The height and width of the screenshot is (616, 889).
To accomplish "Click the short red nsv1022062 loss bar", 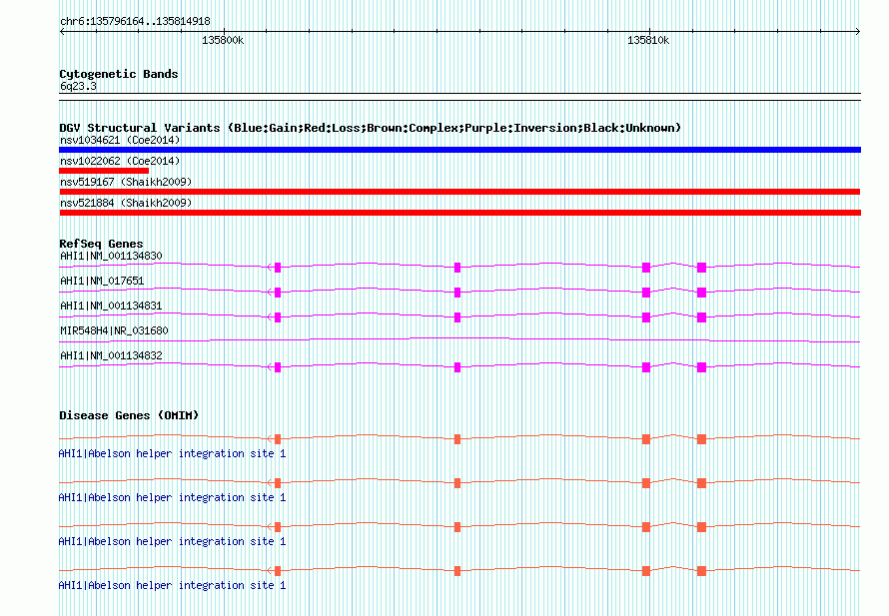I will click(104, 171).
